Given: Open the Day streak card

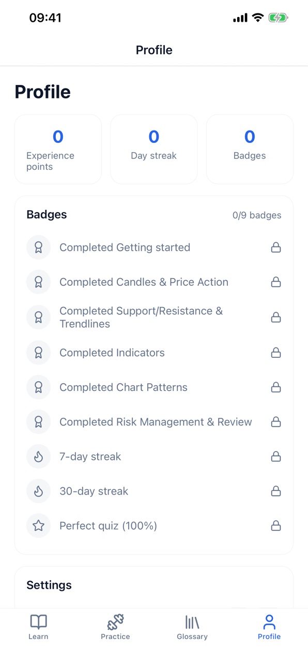Looking at the screenshot, I should [x=154, y=149].
